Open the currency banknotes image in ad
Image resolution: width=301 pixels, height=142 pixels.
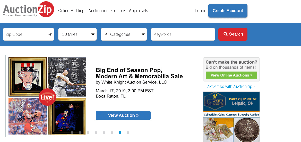(218, 130)
